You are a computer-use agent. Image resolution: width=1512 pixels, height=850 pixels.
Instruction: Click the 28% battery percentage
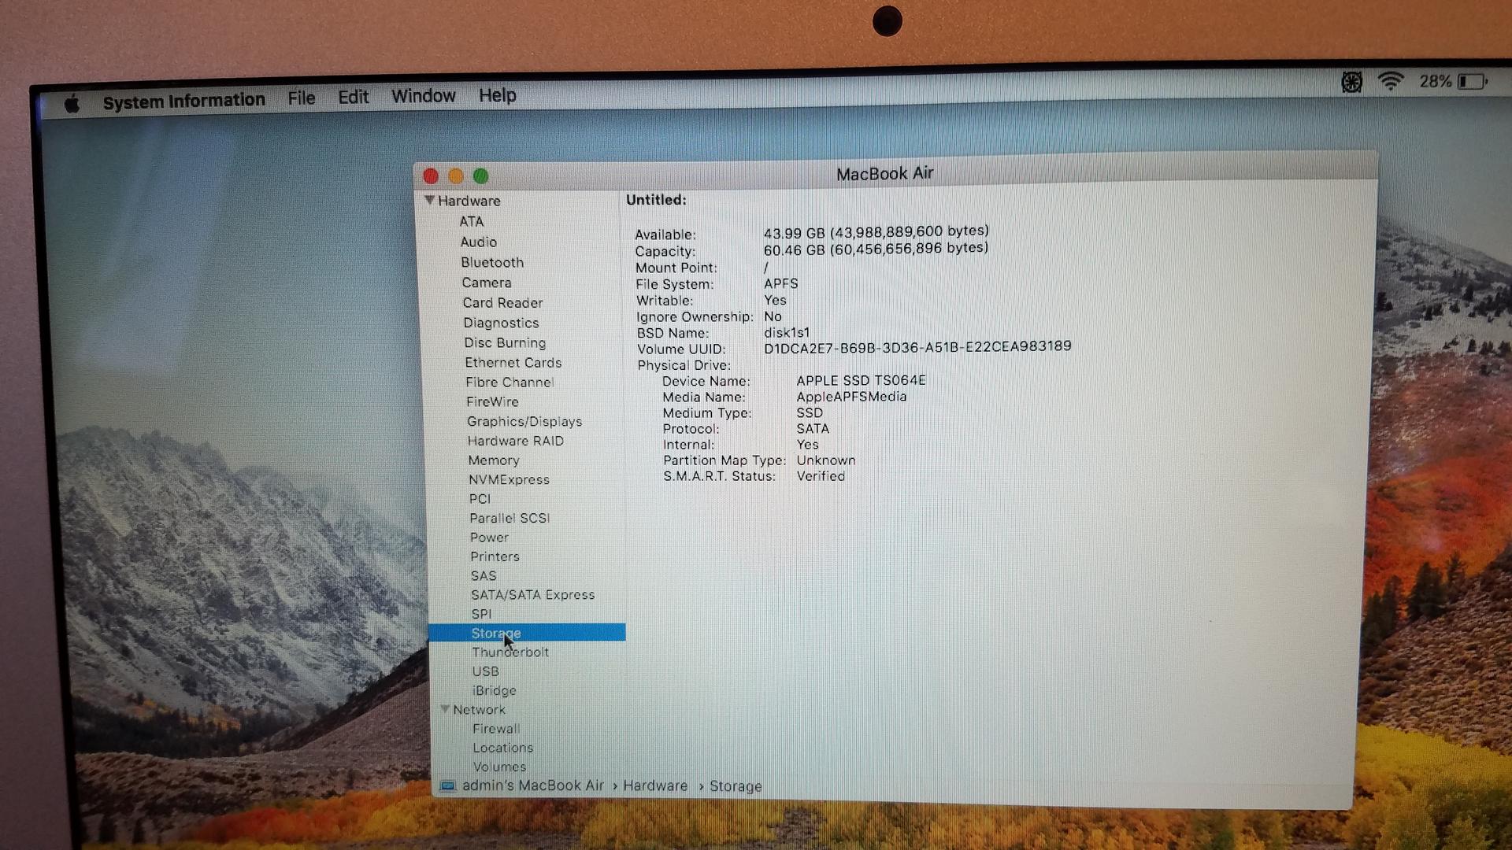1435,81
